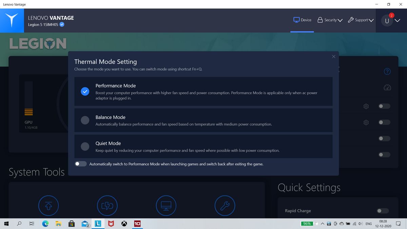Click the Balance Mode description text
The width and height of the screenshot is (407, 229).
(x=183, y=124)
